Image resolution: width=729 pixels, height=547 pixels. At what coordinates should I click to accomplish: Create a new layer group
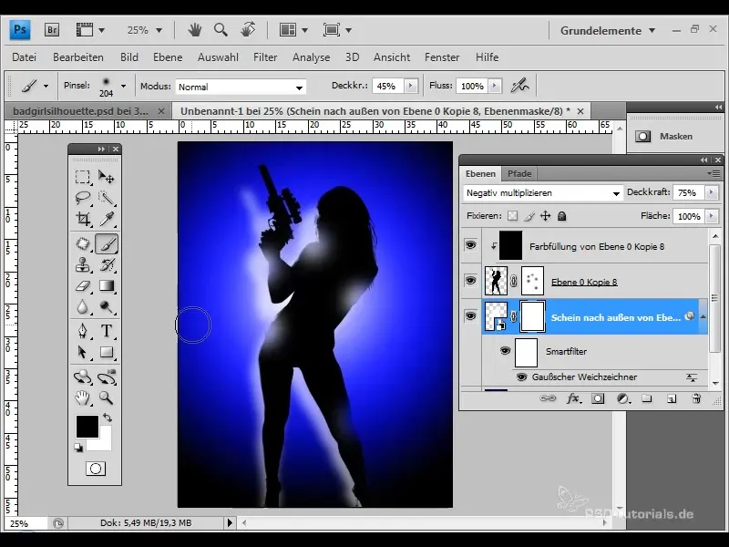(647, 398)
